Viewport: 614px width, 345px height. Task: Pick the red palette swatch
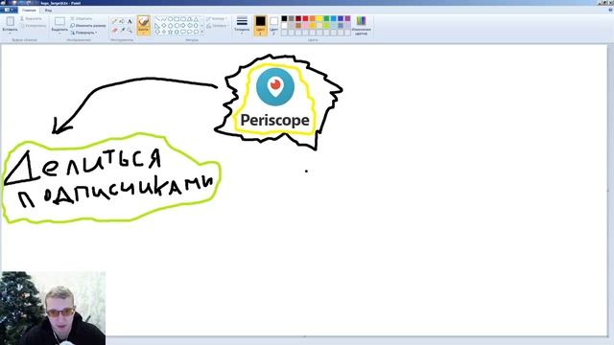pyautogui.click(x=305, y=18)
